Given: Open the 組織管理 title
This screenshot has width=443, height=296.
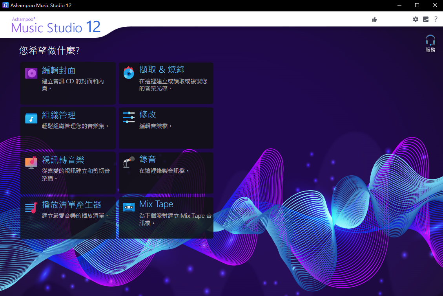Looking at the screenshot, I should click(59, 115).
